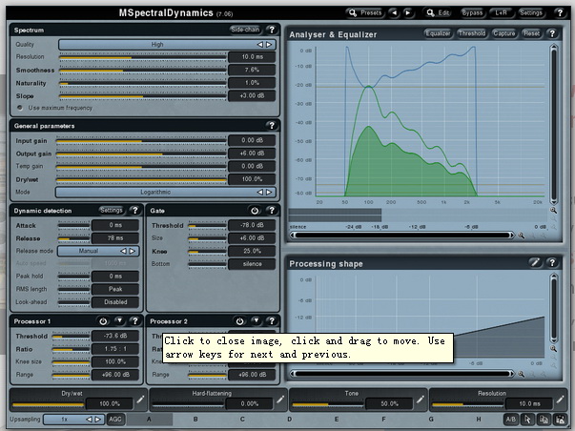Image resolution: width=575 pixels, height=431 pixels.
Task: Toggle AGC automatic gain compensation
Action: (x=115, y=420)
